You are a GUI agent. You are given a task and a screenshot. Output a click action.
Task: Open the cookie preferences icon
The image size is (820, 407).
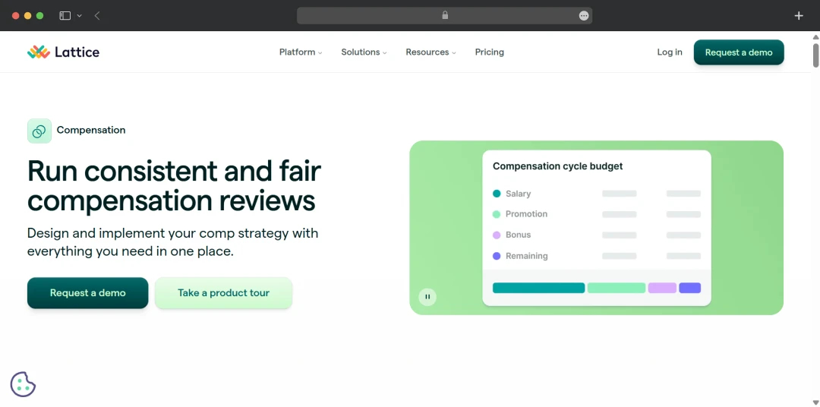(23, 384)
